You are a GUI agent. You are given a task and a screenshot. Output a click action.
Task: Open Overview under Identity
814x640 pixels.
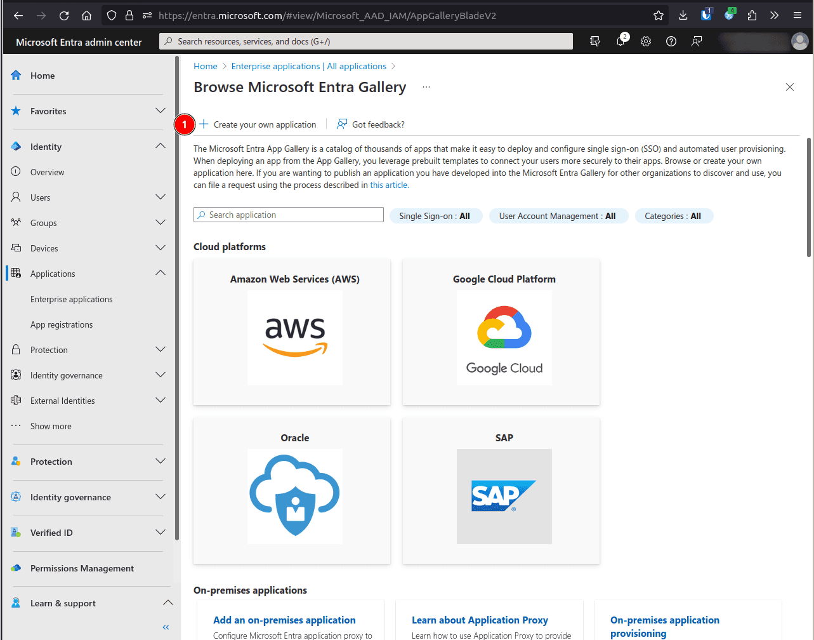[48, 172]
